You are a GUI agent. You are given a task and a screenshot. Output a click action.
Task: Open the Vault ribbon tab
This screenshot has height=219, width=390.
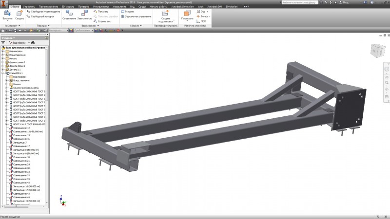pos(200,7)
